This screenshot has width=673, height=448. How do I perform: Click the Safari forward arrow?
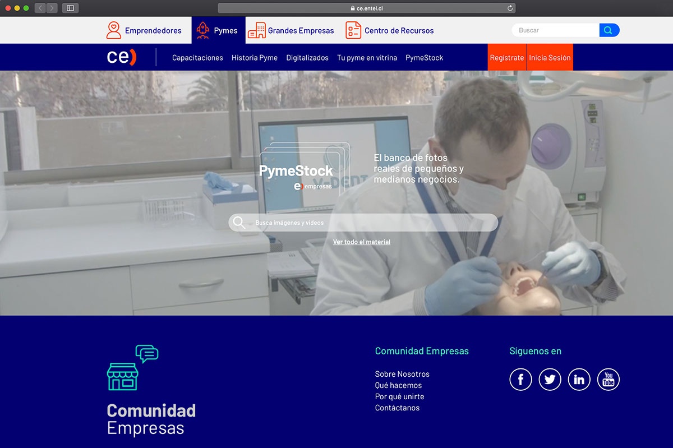[x=52, y=8]
